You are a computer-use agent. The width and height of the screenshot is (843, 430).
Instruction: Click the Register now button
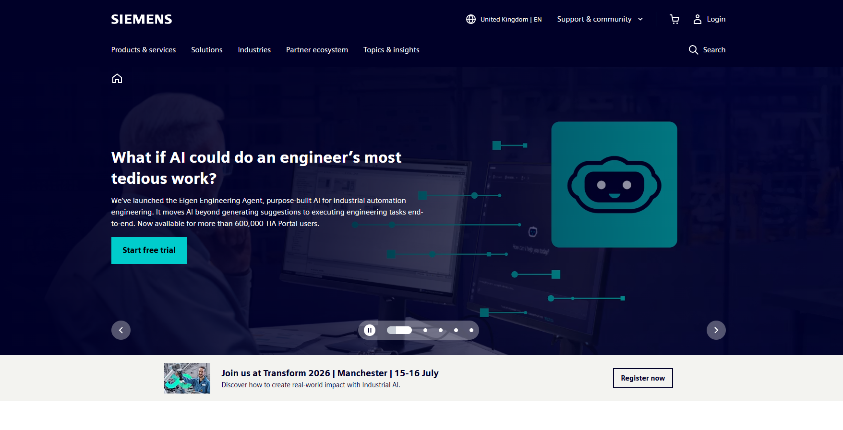pyautogui.click(x=643, y=378)
